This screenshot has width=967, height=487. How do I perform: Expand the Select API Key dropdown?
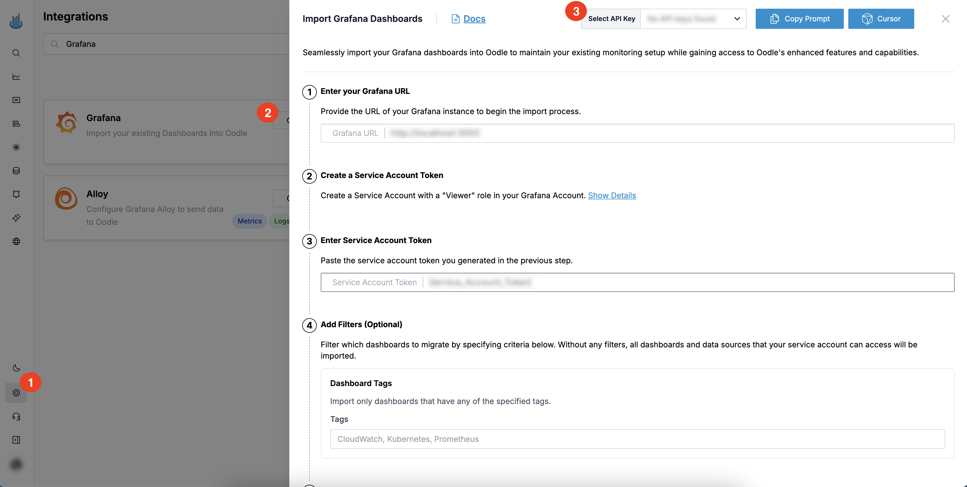click(x=693, y=19)
